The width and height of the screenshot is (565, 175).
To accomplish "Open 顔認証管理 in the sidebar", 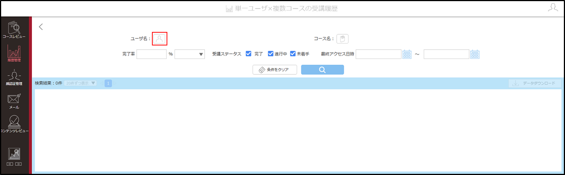I will coord(14,78).
